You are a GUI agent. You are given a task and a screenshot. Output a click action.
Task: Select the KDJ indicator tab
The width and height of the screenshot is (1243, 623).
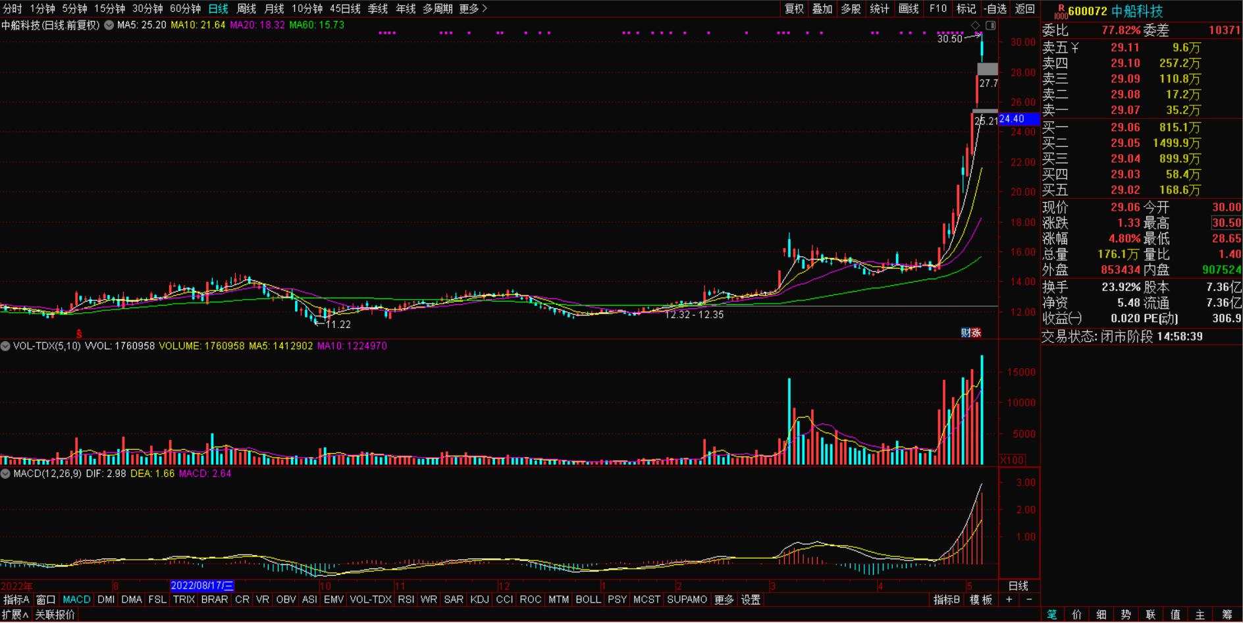[479, 599]
